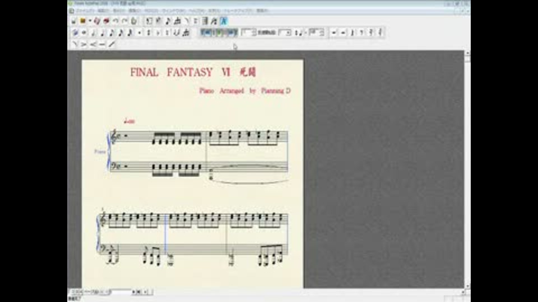The width and height of the screenshot is (538, 302).
Task: Click the Undo arrow icon
Action: (115, 21)
